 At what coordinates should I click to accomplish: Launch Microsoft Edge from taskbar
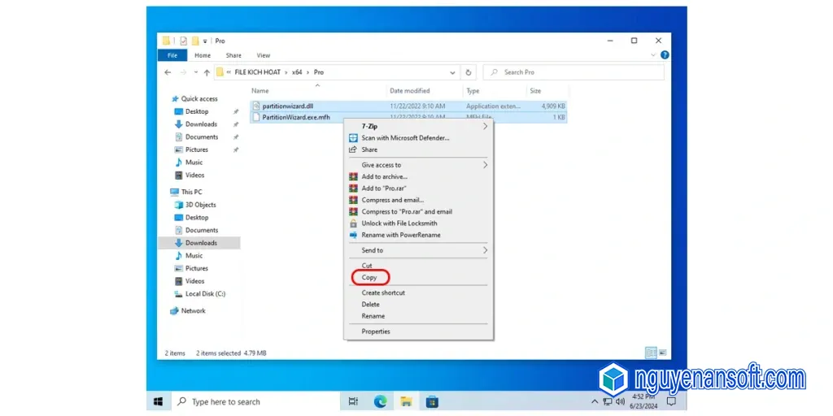pos(380,401)
